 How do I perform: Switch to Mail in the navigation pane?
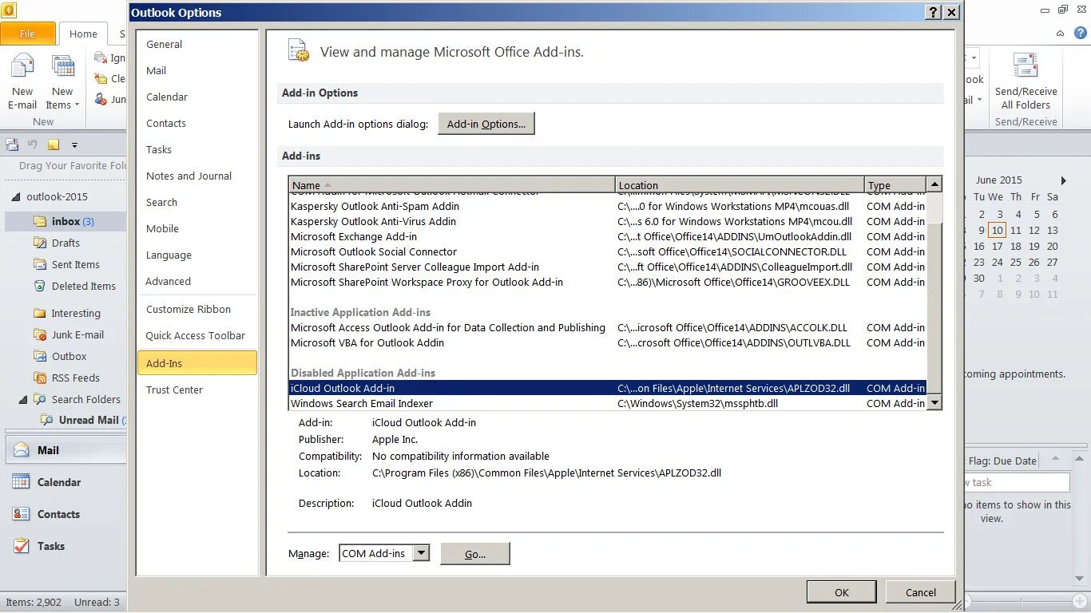point(65,450)
